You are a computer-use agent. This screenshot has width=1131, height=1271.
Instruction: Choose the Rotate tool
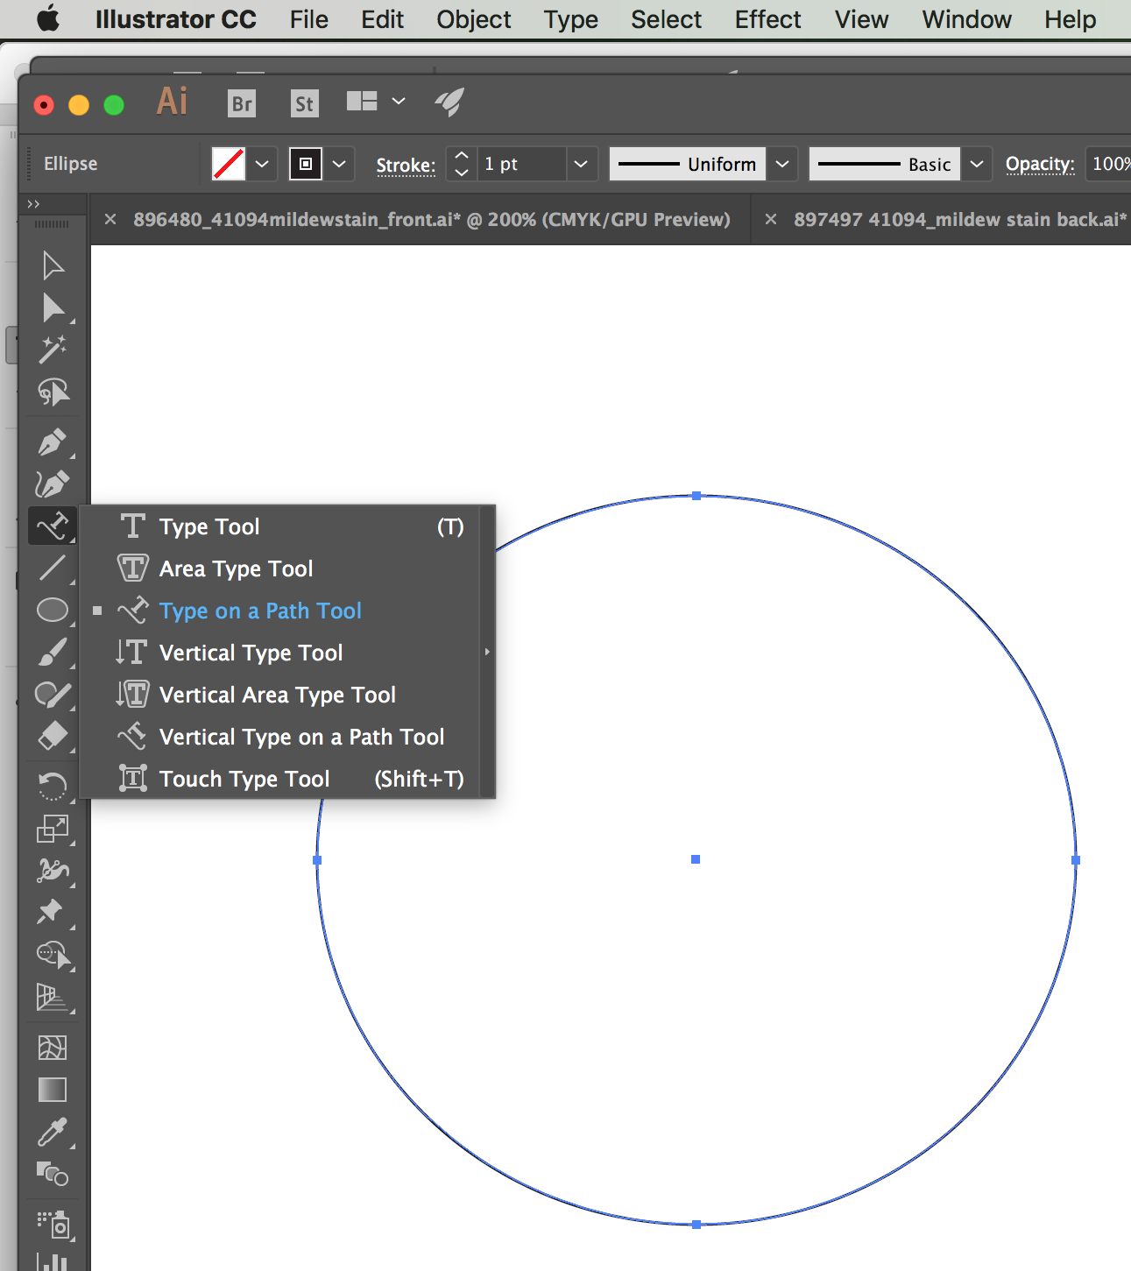(x=53, y=787)
